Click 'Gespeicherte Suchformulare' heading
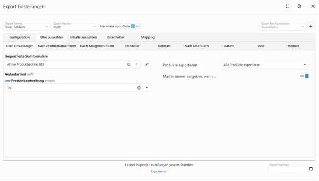Viewport: 319px width, 181px height. [26, 56]
